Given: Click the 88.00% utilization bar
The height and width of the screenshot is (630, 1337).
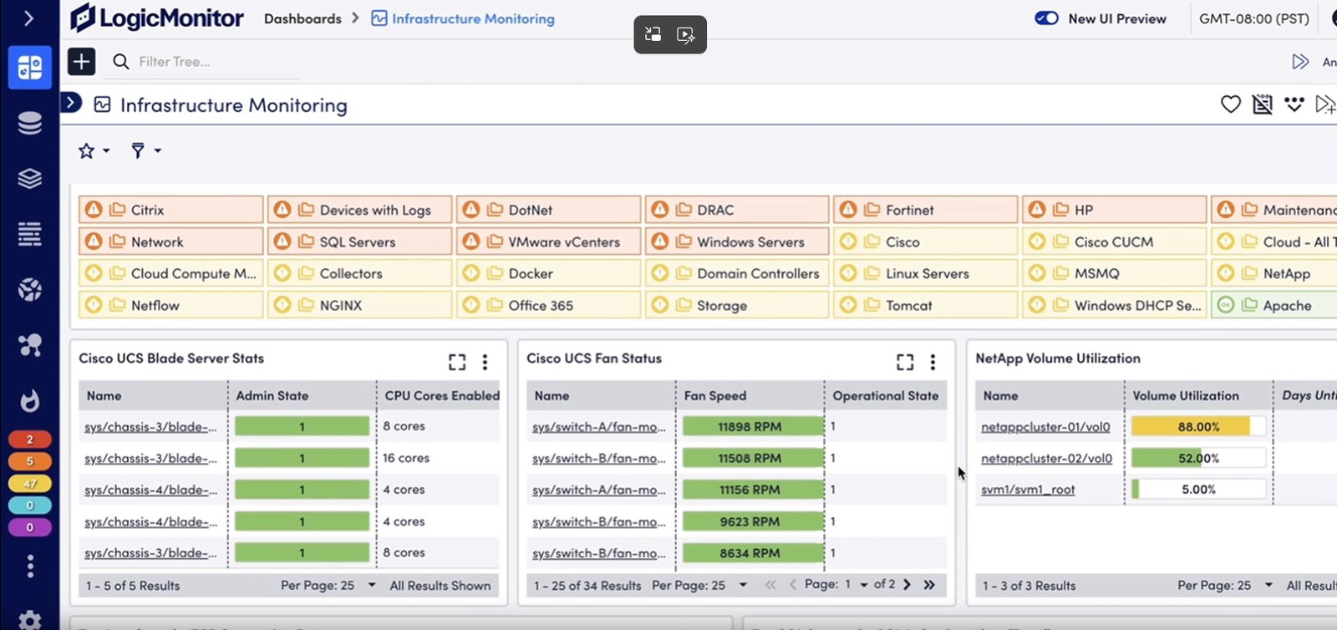Looking at the screenshot, I should click(1198, 427).
